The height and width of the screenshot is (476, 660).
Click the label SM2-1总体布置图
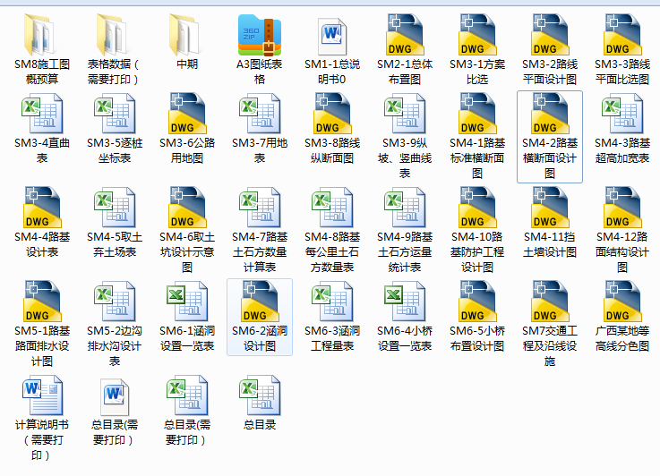point(405,72)
